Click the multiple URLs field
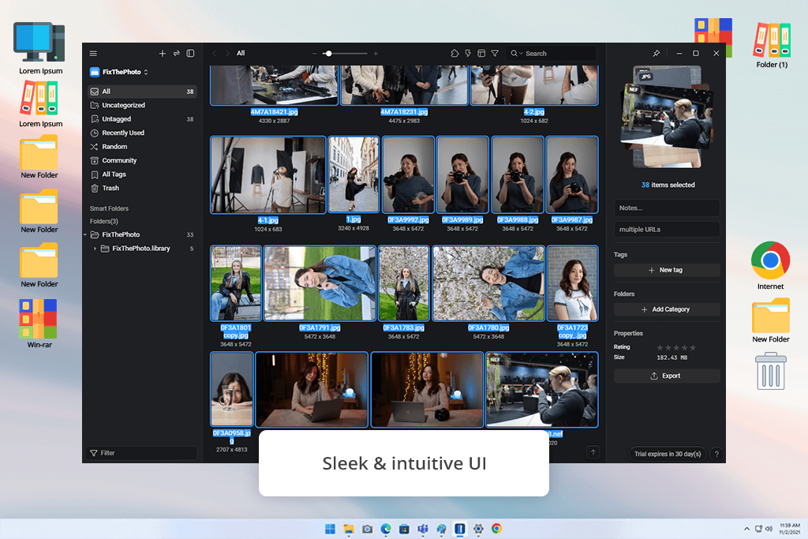 [667, 230]
